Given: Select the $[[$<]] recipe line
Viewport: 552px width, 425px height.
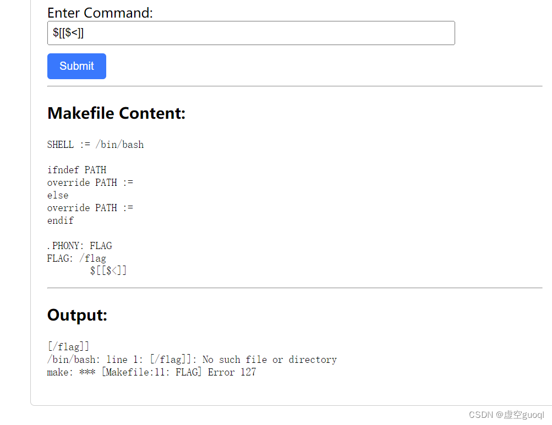Looking at the screenshot, I should pos(108,270).
